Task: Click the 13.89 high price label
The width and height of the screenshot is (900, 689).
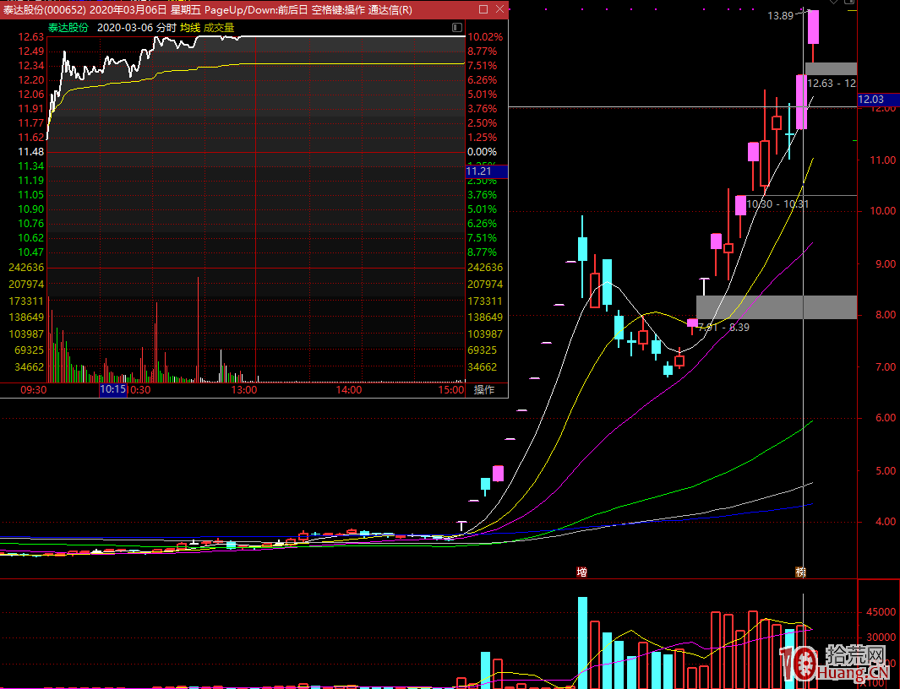Action: (x=780, y=16)
